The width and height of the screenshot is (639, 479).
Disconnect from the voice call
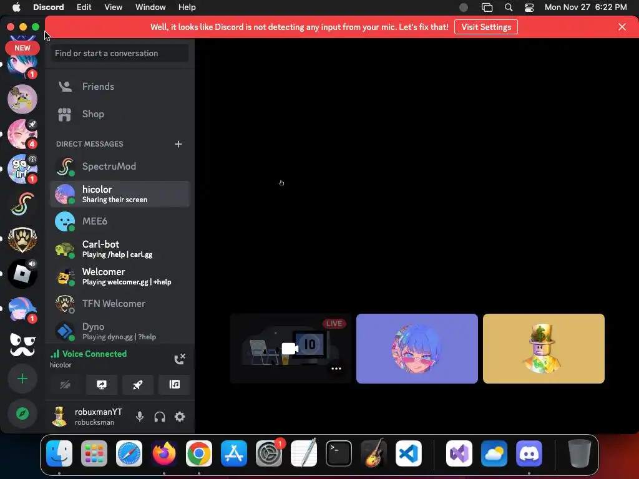pyautogui.click(x=180, y=359)
